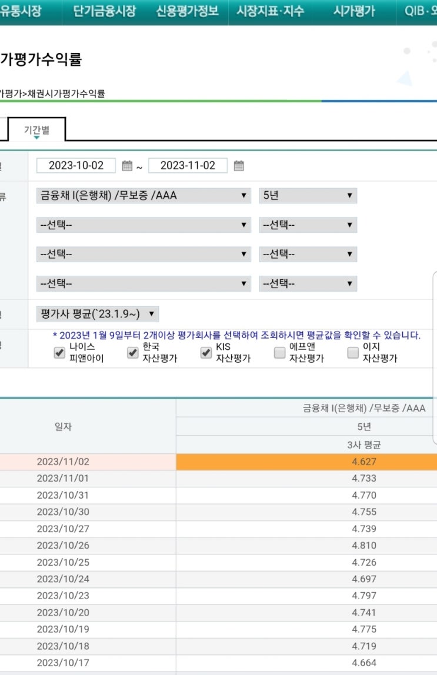
Task: Click the 2023-11-02 end date field
Action: 188,165
